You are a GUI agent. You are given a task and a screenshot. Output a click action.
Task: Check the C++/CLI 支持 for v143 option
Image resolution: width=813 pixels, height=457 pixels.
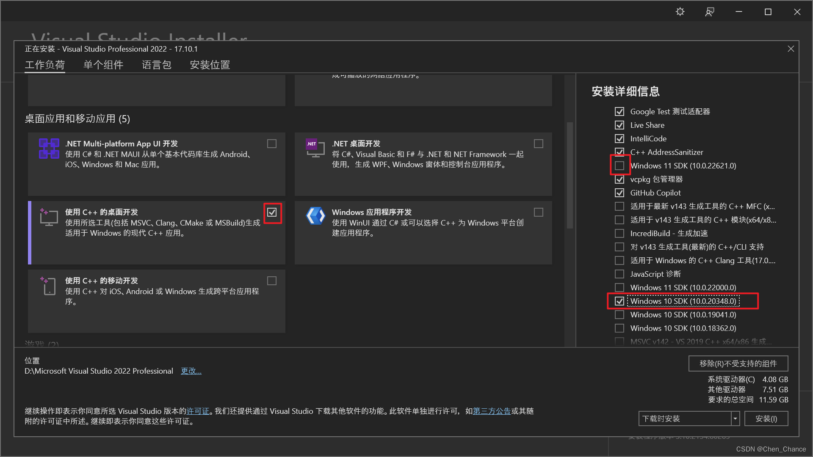619,247
